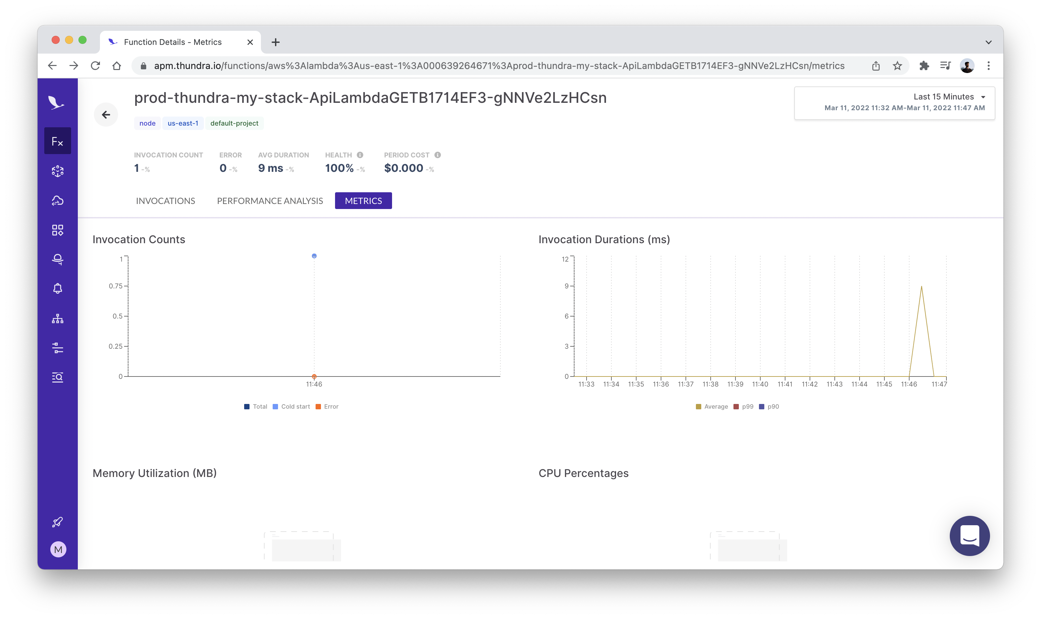Click the Health value 100%
The height and width of the screenshot is (619, 1041).
(x=339, y=168)
